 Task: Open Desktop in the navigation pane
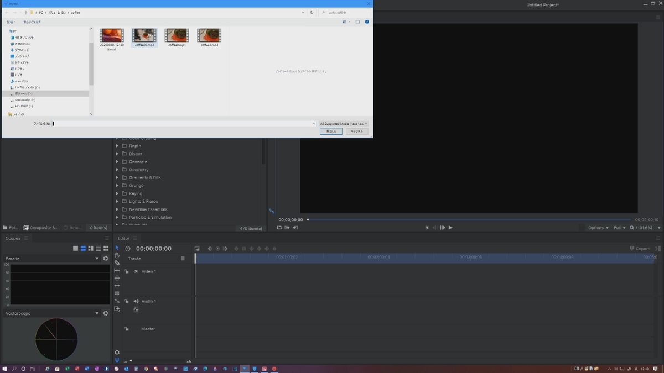pyautogui.click(x=20, y=56)
